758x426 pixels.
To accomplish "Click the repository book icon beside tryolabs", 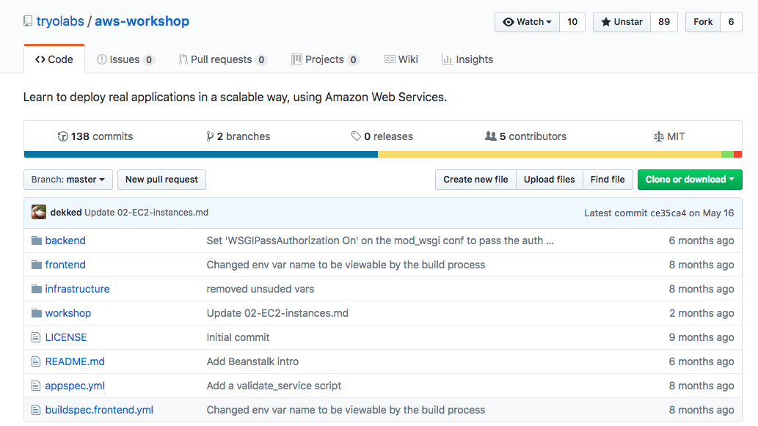I will point(28,21).
